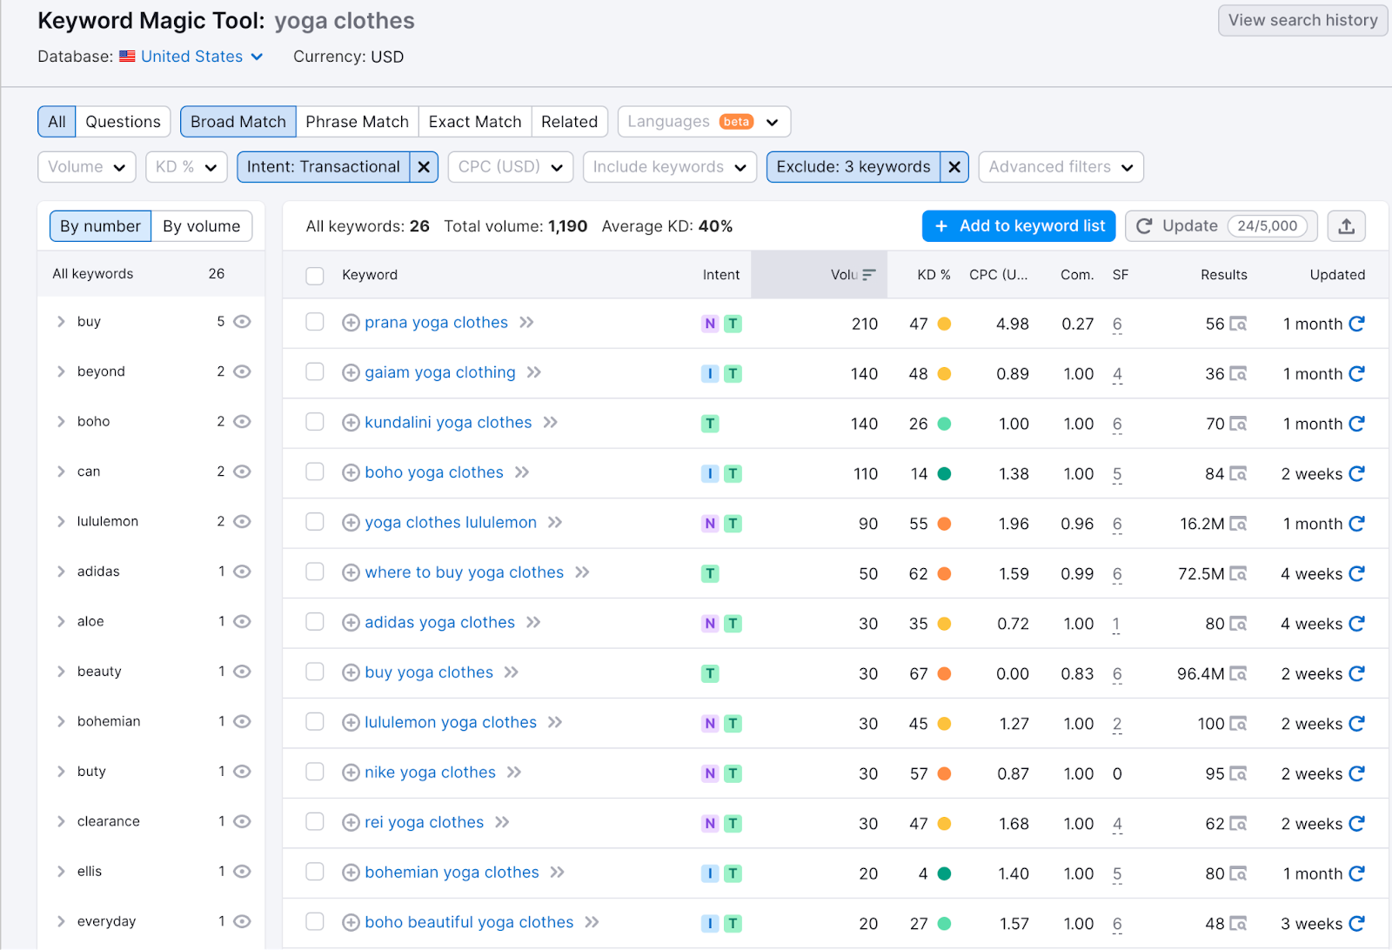Switch to the Questions tab
Screen dimensions: 1392x950
tap(123, 122)
